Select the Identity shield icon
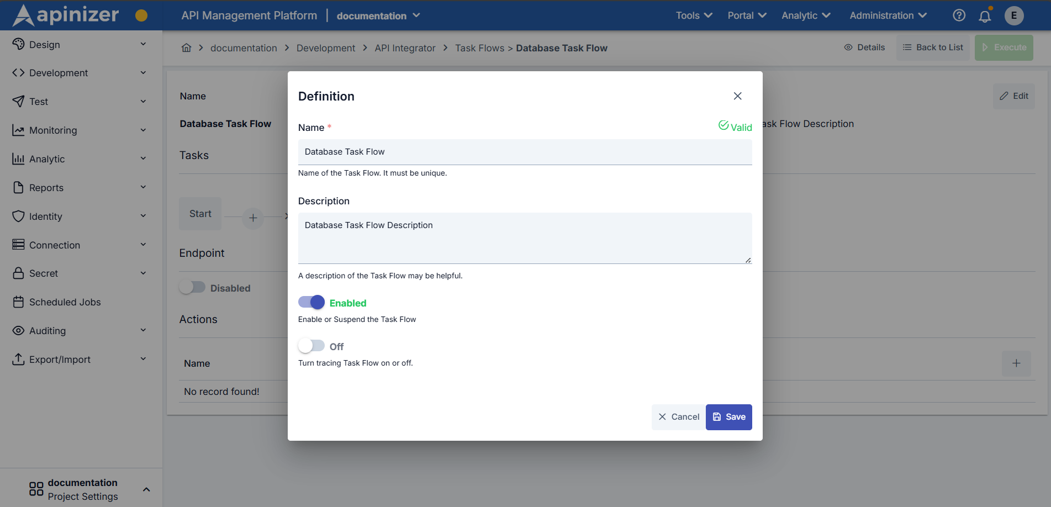The height and width of the screenshot is (507, 1051). pyautogui.click(x=19, y=216)
